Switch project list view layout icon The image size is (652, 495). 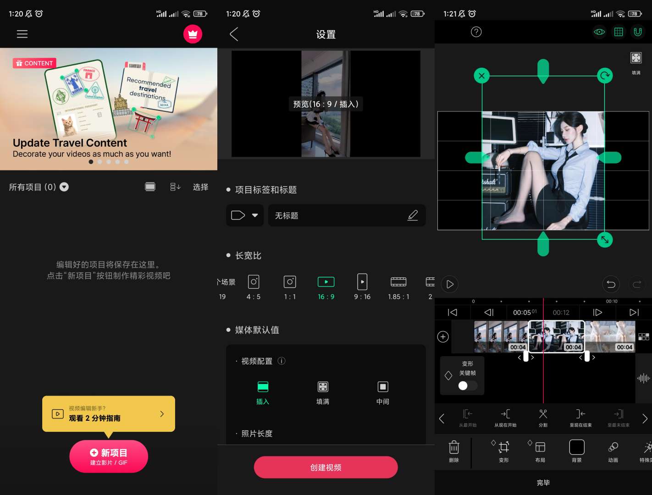[150, 187]
